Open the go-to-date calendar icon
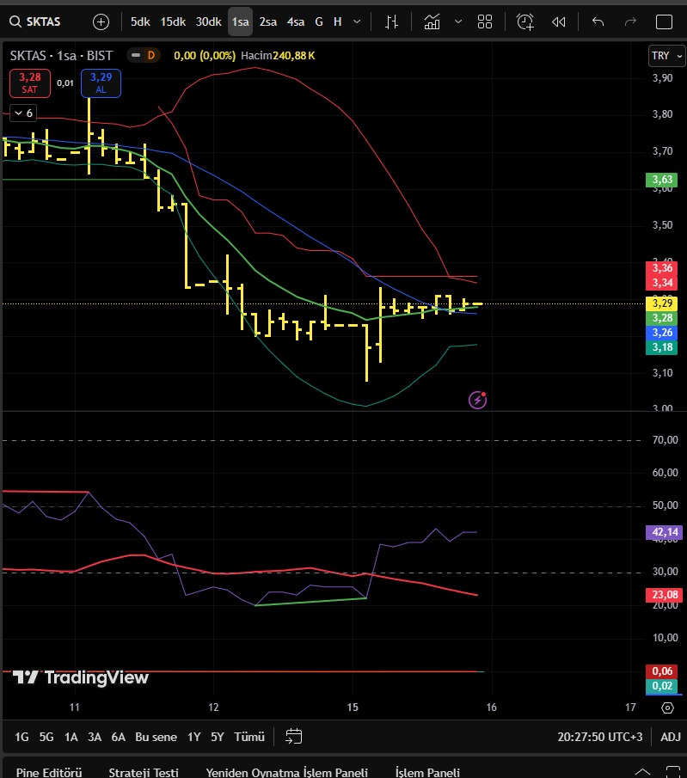Viewport: 687px width, 778px height. pos(293,737)
